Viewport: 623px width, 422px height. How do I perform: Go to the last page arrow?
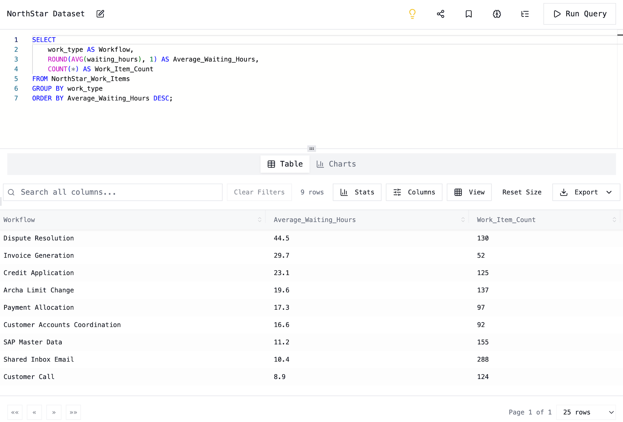click(73, 412)
